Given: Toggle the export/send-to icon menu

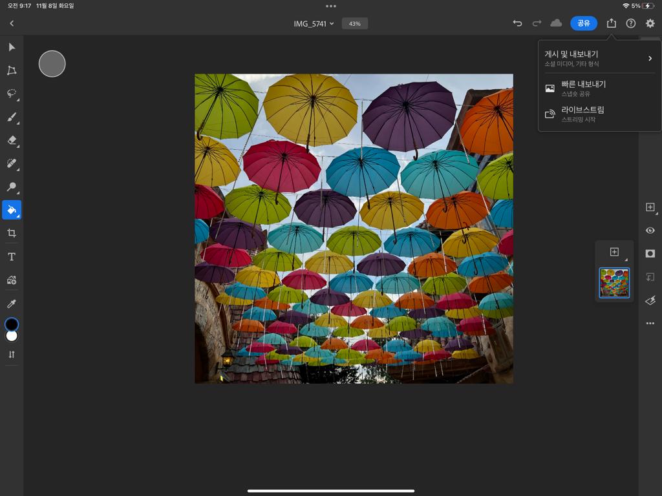Looking at the screenshot, I should [x=612, y=23].
